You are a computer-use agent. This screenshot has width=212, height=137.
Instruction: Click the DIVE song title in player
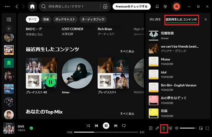coord(21,126)
